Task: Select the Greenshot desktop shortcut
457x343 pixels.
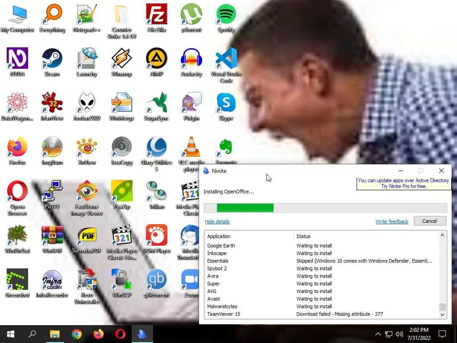Action: [x=17, y=283]
